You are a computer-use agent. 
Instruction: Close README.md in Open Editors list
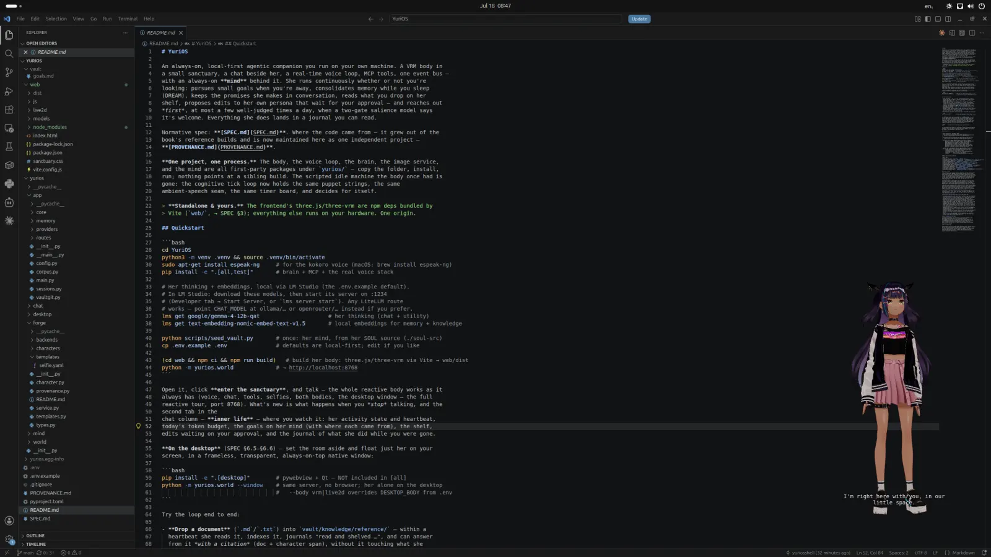[x=25, y=52]
